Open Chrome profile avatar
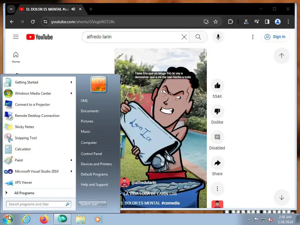The height and width of the screenshot is (225, 300). pos(278,22)
